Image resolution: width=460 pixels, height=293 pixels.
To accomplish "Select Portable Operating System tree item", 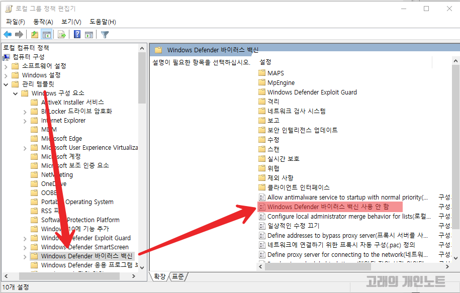I will (77, 202).
